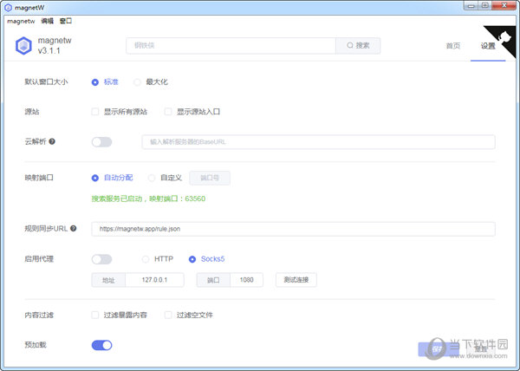Open the magnetw menu

[21, 21]
